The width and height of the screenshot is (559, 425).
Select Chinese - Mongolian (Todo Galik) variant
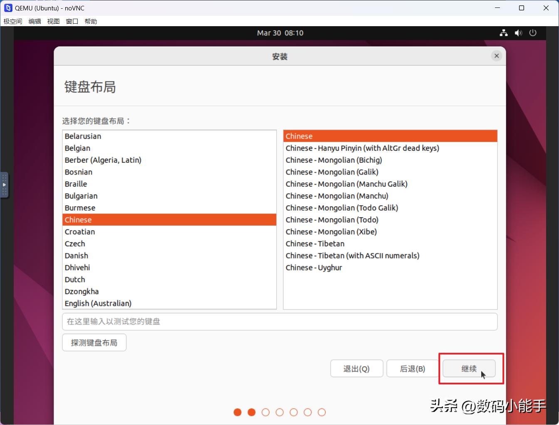pos(391,208)
